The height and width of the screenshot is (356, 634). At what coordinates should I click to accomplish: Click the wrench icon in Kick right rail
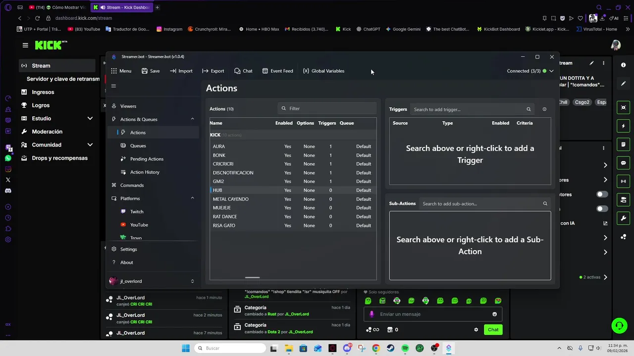623,218
